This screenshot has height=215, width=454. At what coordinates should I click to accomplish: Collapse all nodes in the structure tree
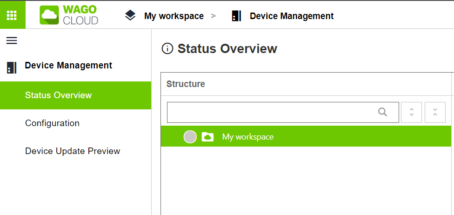tap(435, 112)
